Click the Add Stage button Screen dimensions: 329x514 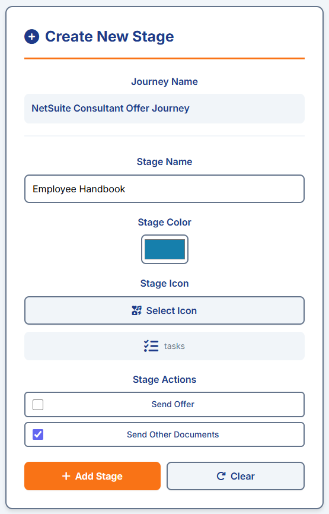(x=92, y=476)
